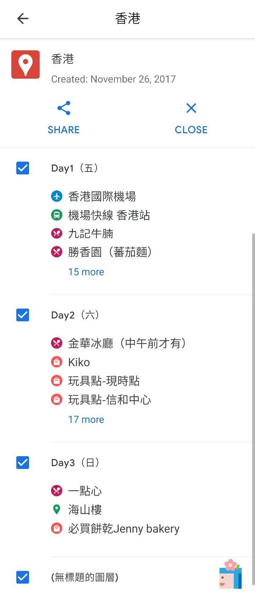This screenshot has height=598, width=255.
Task: Tap the green pin icon beside 海山樓
Action: [57, 509]
